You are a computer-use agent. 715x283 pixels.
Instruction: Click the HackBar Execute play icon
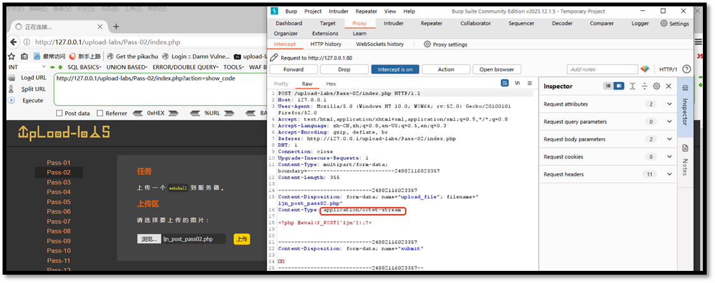[x=12, y=101]
